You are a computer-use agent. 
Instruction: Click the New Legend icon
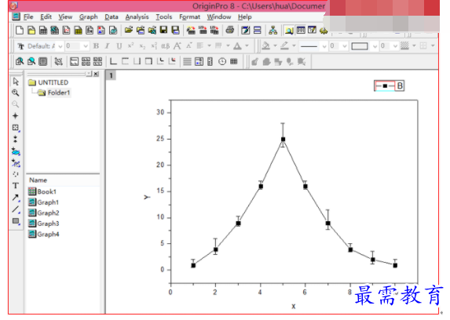coord(199,61)
